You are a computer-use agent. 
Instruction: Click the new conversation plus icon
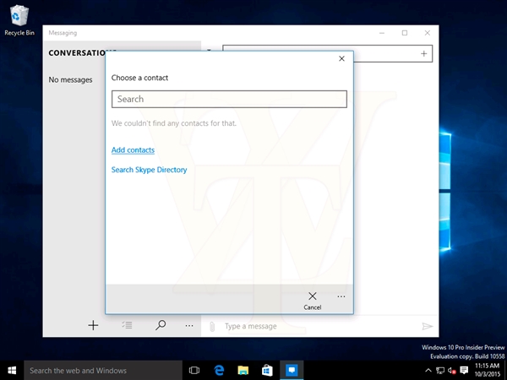tap(94, 325)
